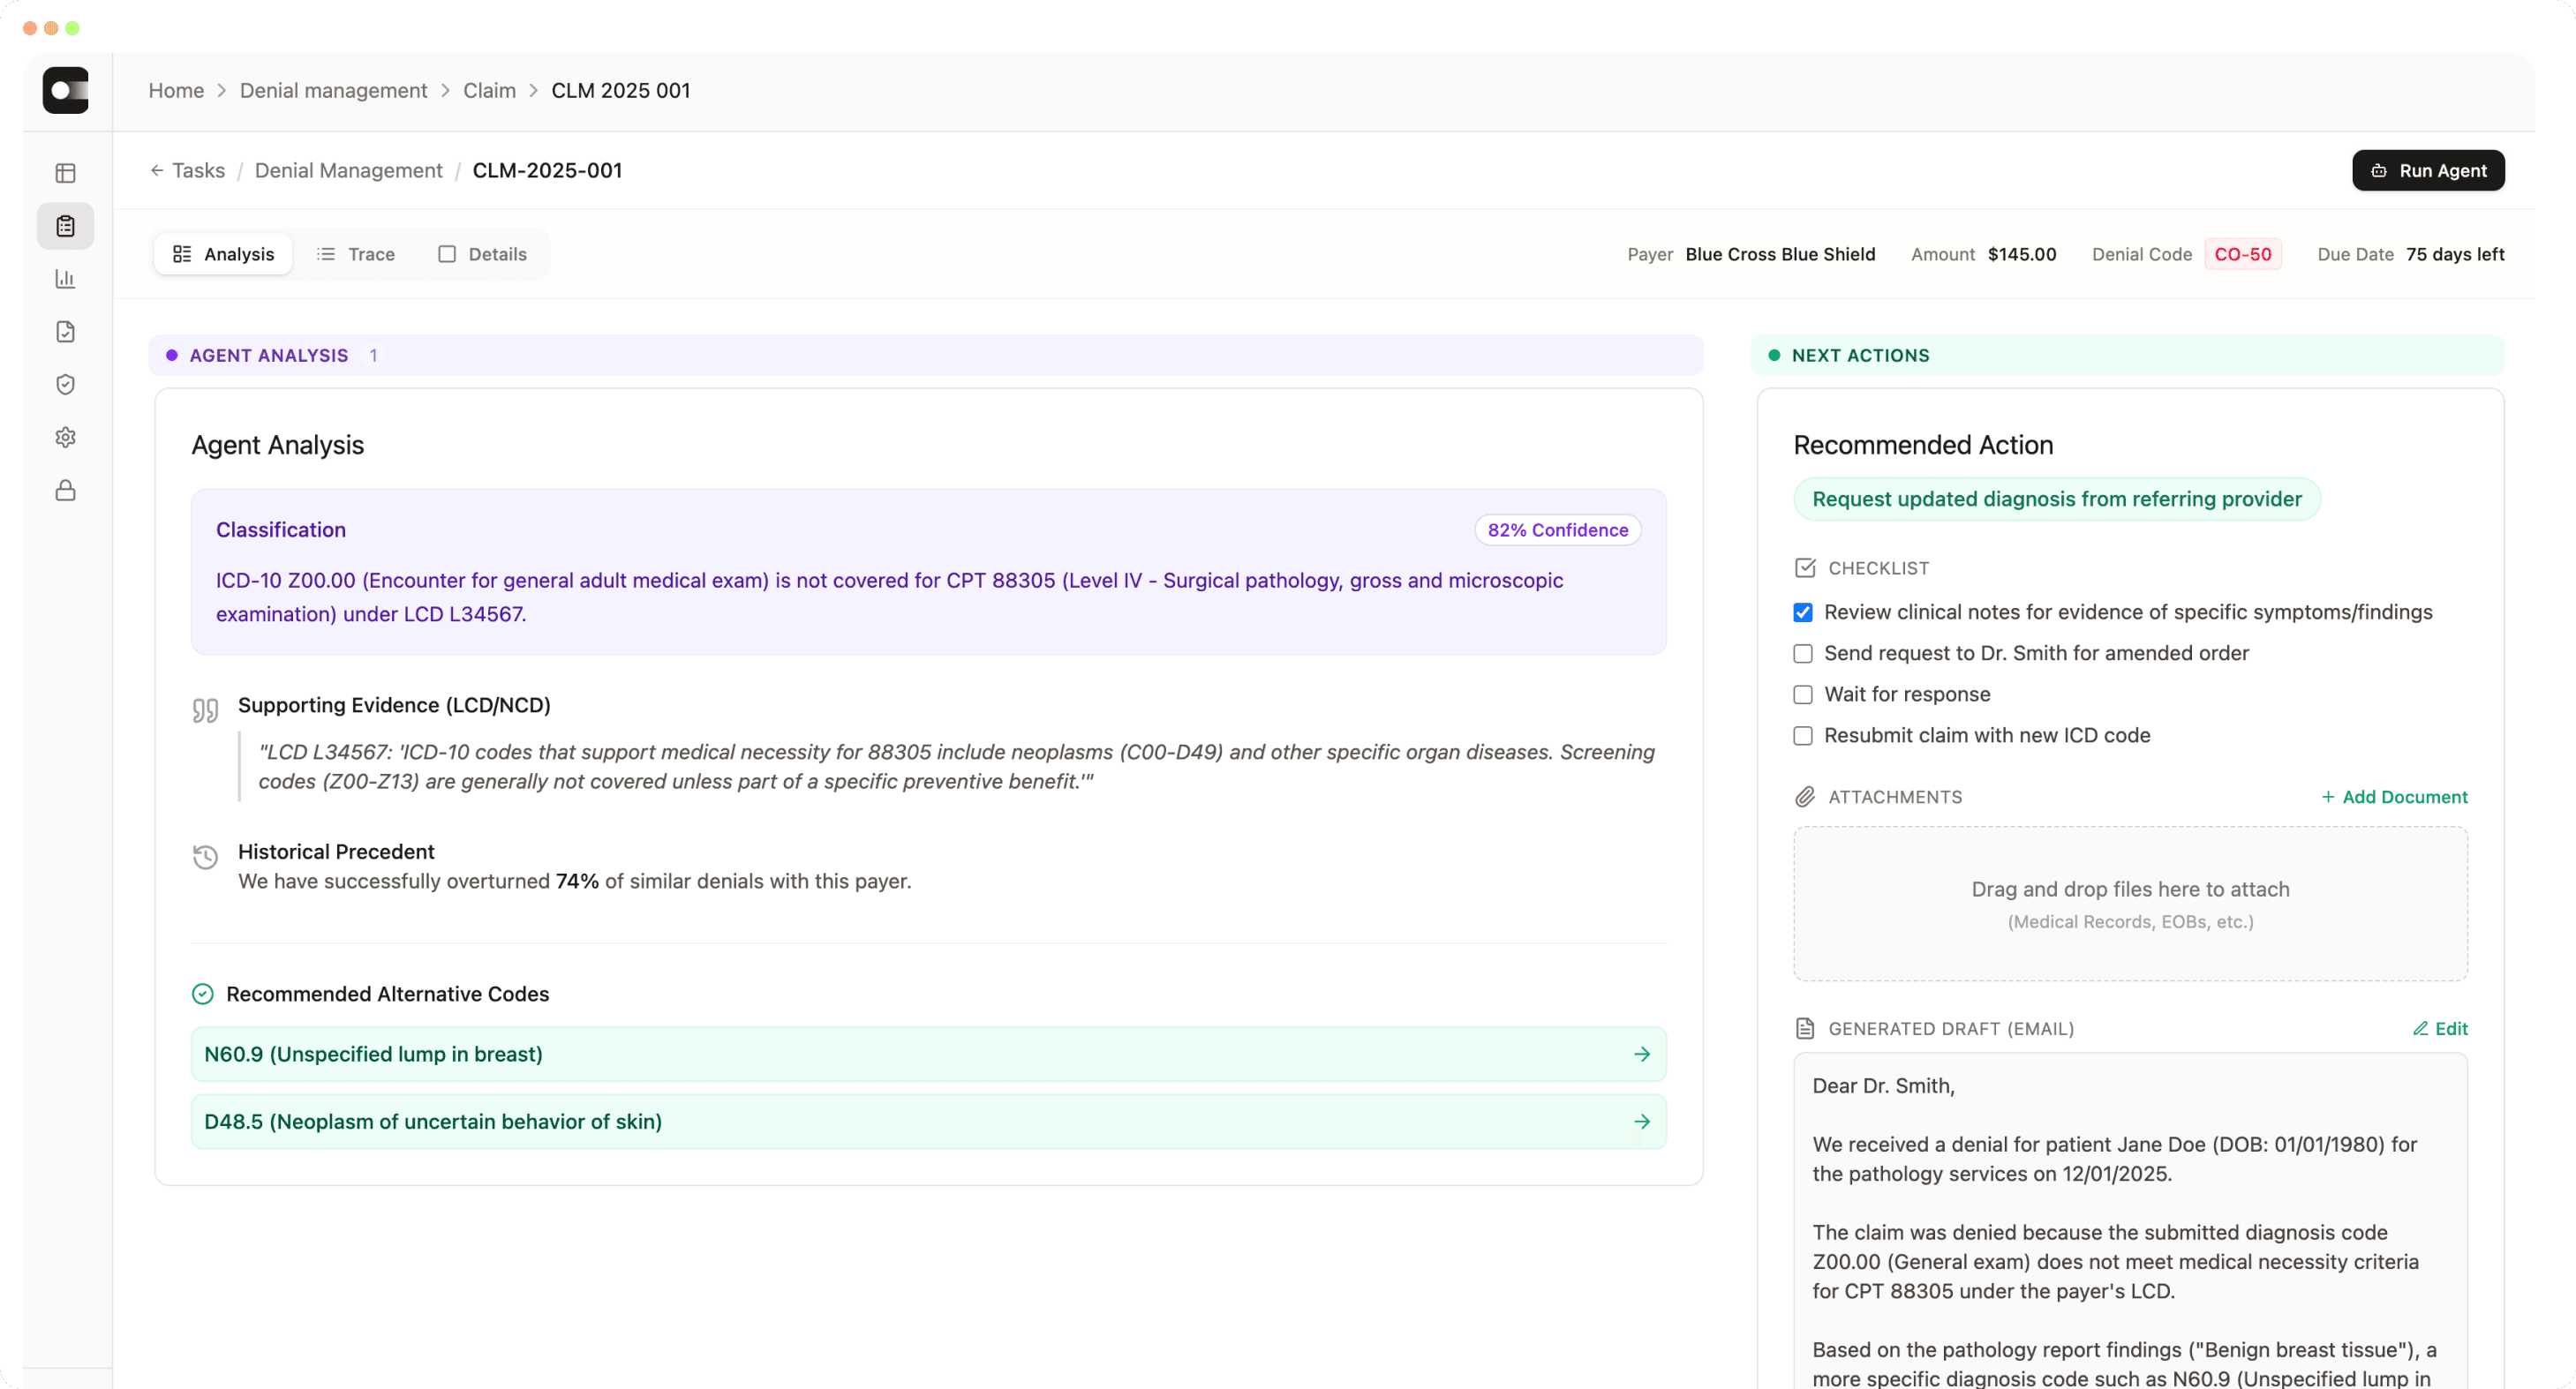Screen dimensions: 2576x1389
Task: Select the claims document-check icon in sidebar
Action: tap(65, 332)
